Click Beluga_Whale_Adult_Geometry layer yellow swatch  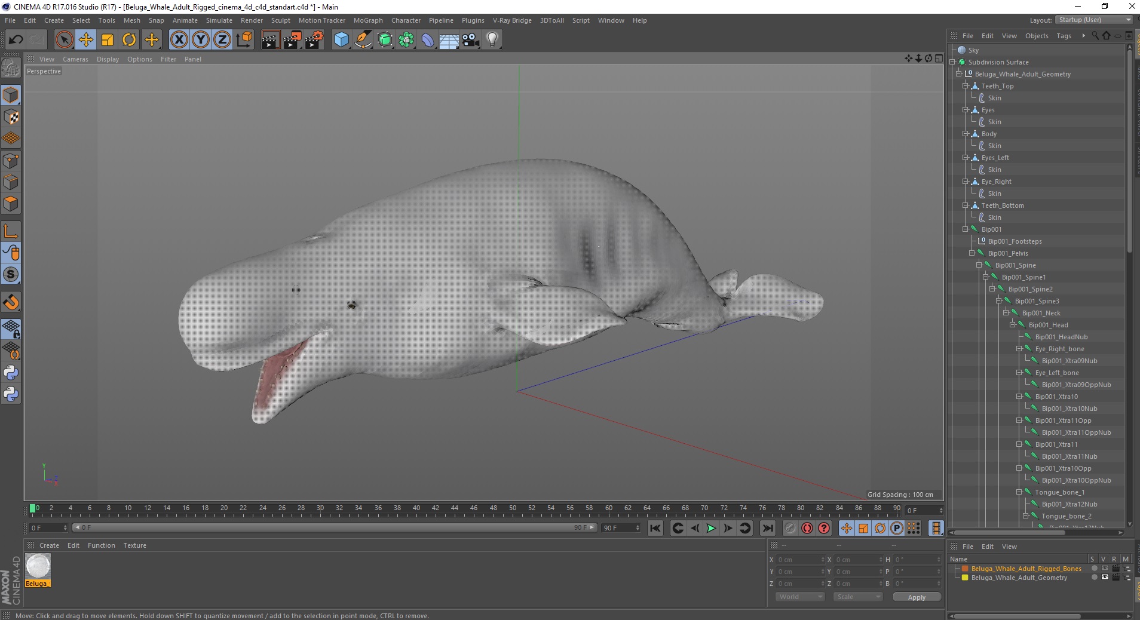964,578
